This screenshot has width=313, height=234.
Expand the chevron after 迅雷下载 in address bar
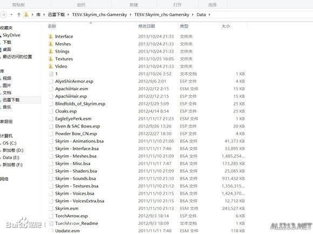tap(69, 15)
